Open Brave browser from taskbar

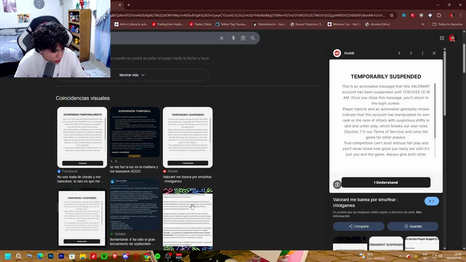click(x=115, y=256)
